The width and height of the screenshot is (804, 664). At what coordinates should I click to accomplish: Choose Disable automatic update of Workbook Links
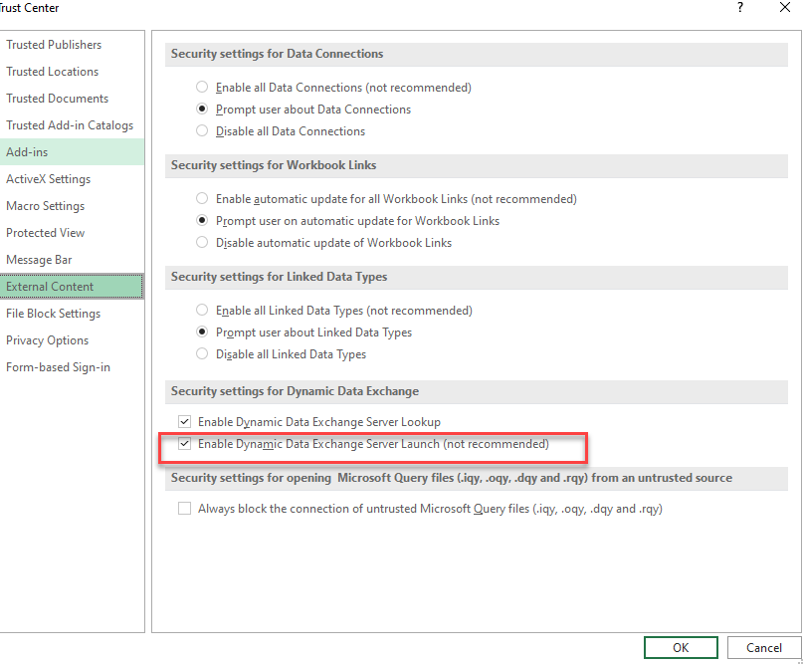coord(203,243)
